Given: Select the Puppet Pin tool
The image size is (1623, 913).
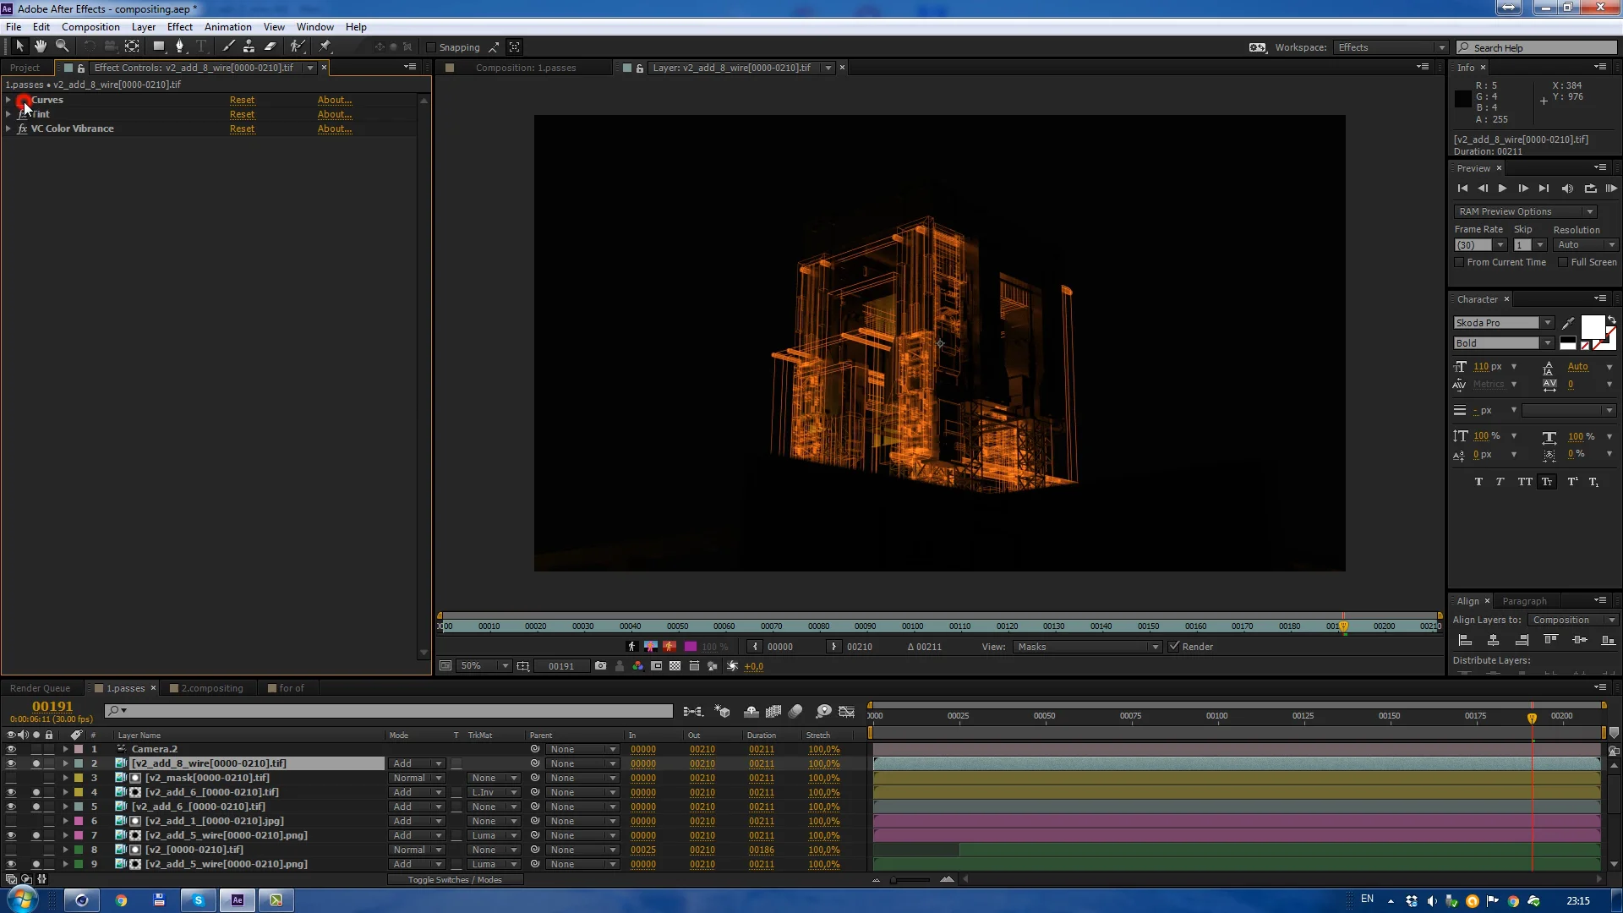Looking at the screenshot, I should click(325, 46).
